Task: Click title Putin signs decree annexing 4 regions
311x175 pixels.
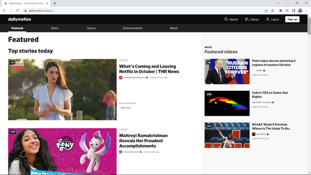Action: pyautogui.click(x=274, y=63)
